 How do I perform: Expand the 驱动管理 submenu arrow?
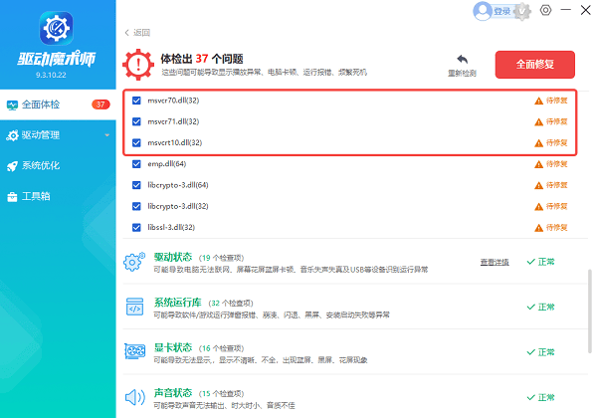[107, 135]
